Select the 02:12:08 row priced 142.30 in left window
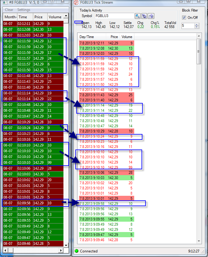The height and width of the screenshot is (257, 208). click(33, 29)
